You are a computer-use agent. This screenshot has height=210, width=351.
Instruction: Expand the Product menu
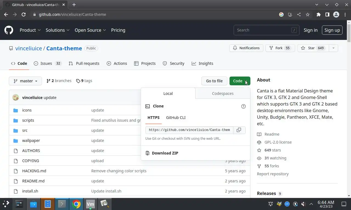tap(30, 30)
